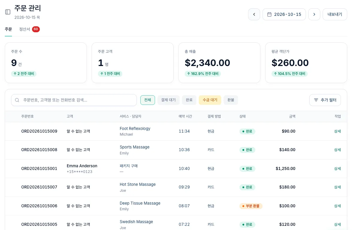Filter orders by 결제 대기

pyautogui.click(x=168, y=100)
